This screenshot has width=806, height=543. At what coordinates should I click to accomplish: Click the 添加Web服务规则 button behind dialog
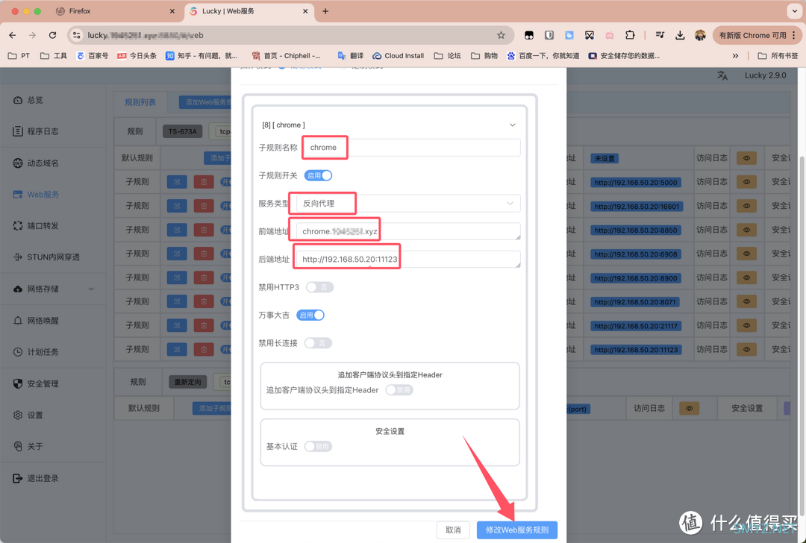pyautogui.click(x=205, y=102)
